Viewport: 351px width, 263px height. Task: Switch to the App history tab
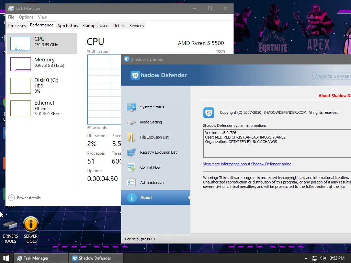pos(68,26)
